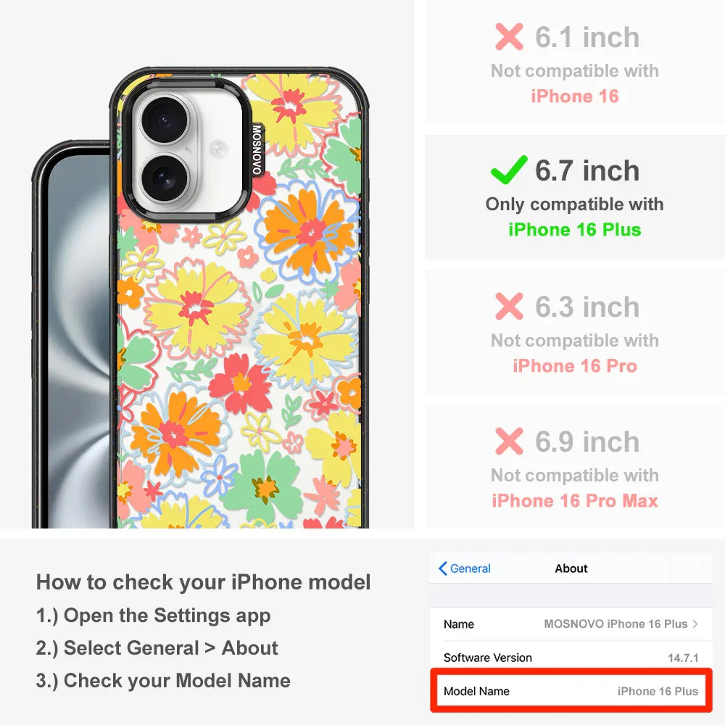Viewport: 725px width, 725px height.
Task: Click the lower camera lens on the phone
Action: coord(164,178)
